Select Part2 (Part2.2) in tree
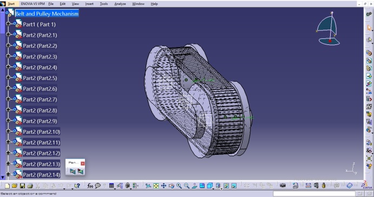This screenshot has width=374, height=197. coord(40,46)
